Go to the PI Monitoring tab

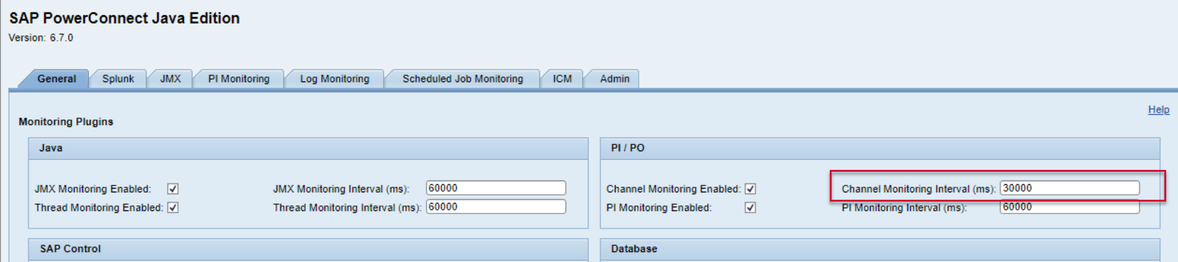point(239,79)
